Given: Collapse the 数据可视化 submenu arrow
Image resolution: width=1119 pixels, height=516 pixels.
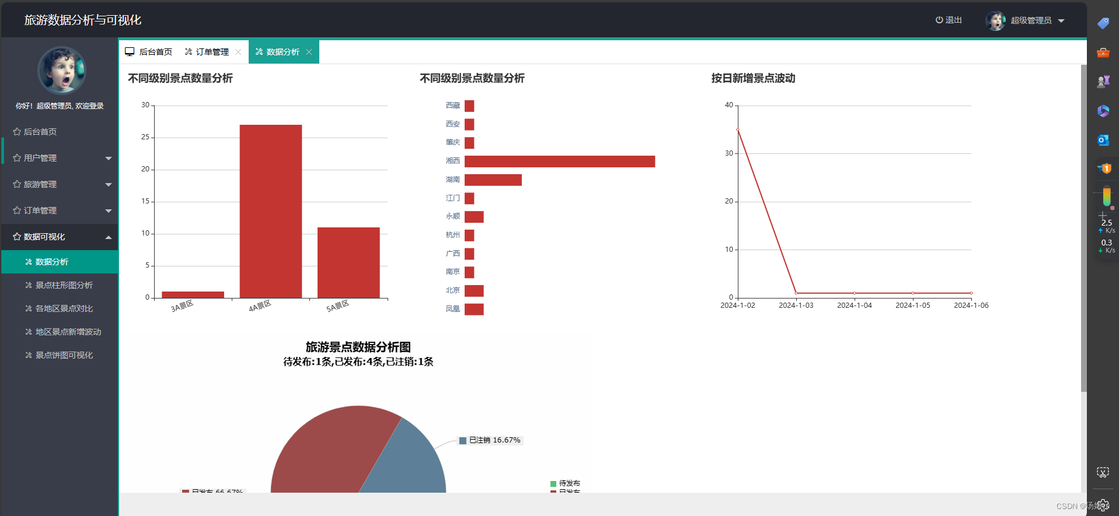Looking at the screenshot, I should [x=109, y=237].
